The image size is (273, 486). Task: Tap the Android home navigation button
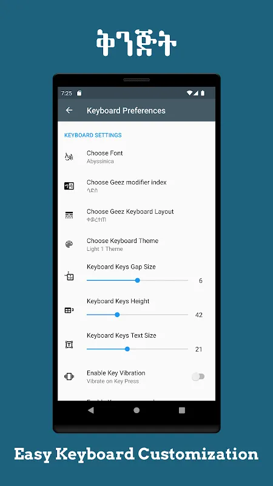pos(136,411)
